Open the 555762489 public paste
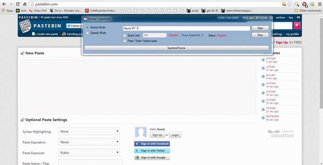The height and width of the screenshot is (165, 323). [x=272, y=116]
